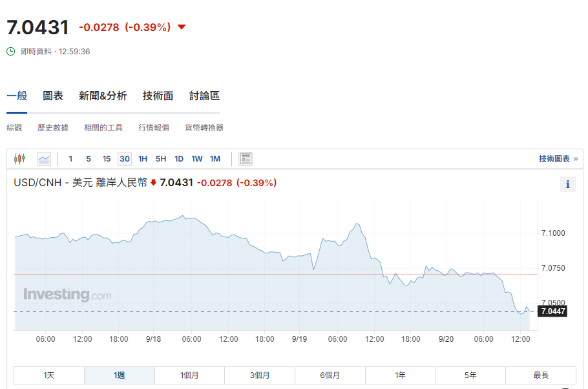Show the 5年 time range
Screen dimensions: 588x389
point(470,375)
